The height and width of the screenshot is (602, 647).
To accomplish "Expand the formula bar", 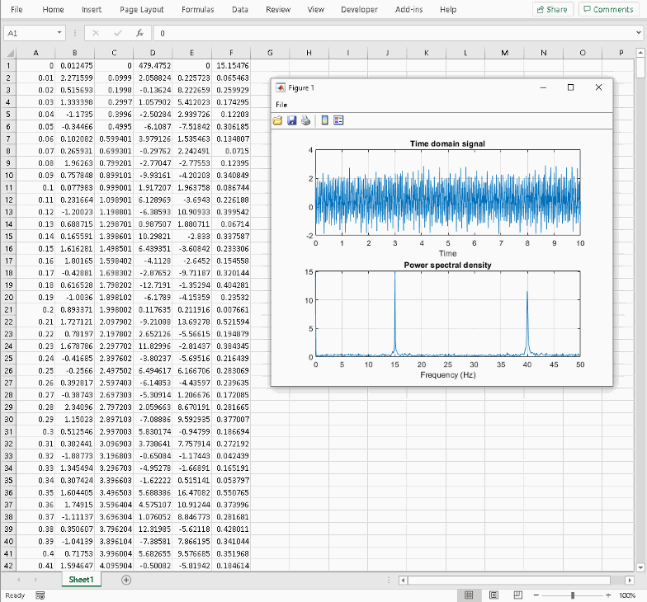I will (638, 33).
